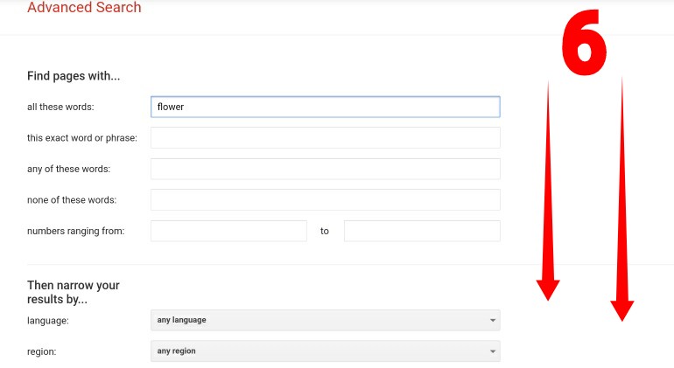Click the 'any of these words' input box

(x=326, y=169)
